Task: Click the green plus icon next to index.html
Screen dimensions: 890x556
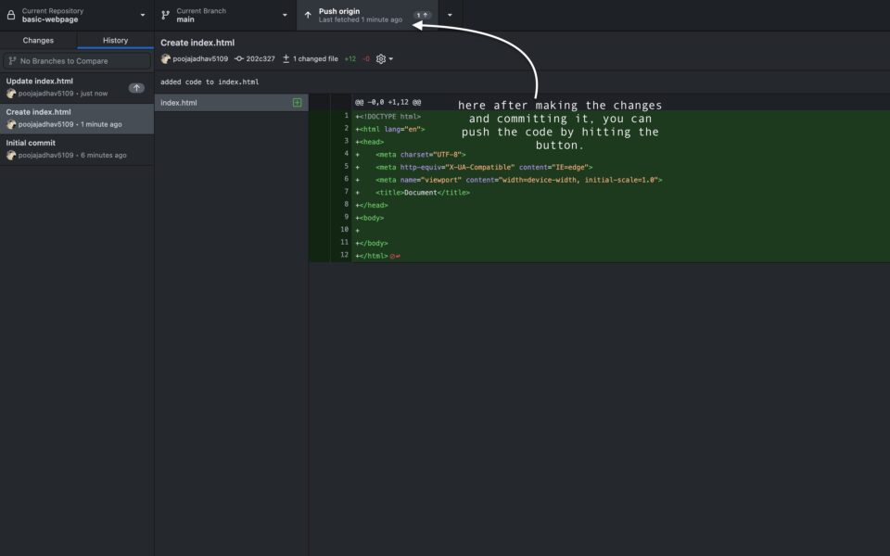Action: click(x=299, y=102)
